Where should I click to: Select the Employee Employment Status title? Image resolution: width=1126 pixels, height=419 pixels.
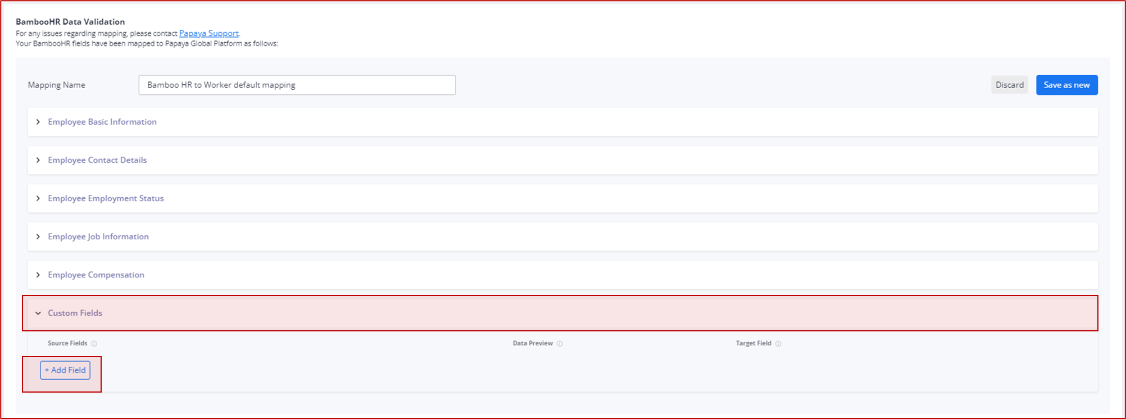(106, 198)
